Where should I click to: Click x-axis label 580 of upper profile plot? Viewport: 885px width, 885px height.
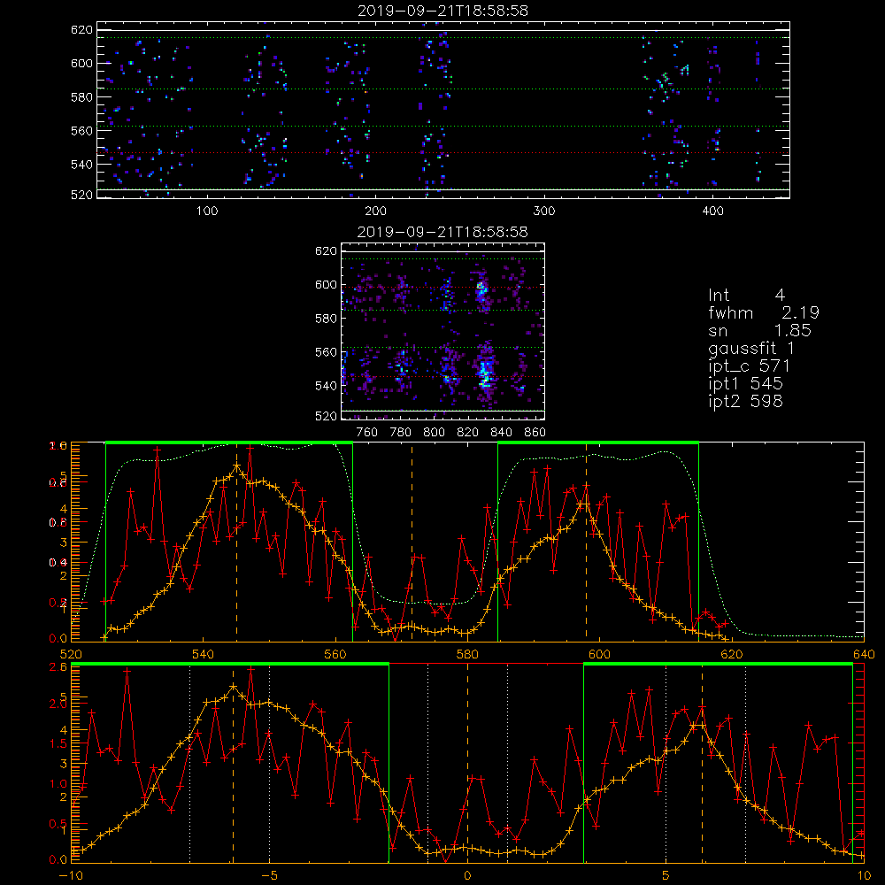467,655
